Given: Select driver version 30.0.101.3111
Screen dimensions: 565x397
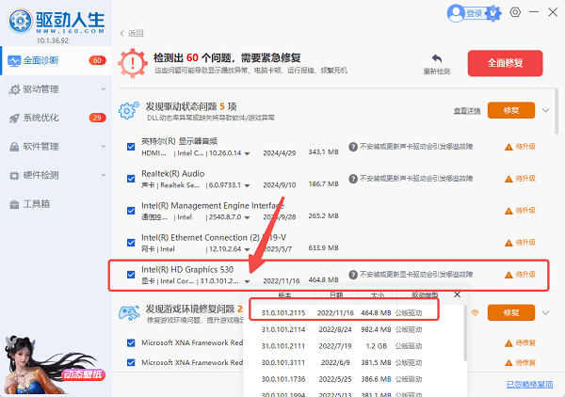Looking at the screenshot, I should click(x=344, y=362).
